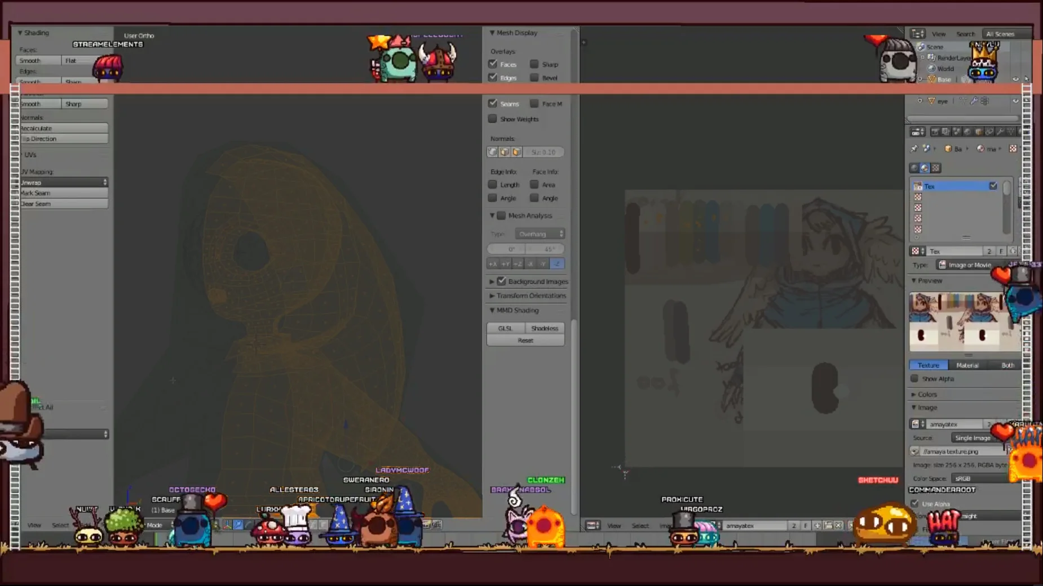Uncheck the Edges overlay checkbox

(x=493, y=77)
